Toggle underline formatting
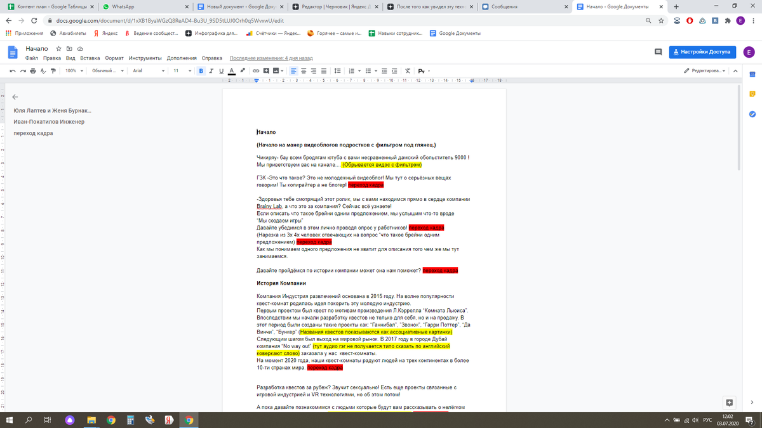This screenshot has width=762, height=428. (x=221, y=70)
